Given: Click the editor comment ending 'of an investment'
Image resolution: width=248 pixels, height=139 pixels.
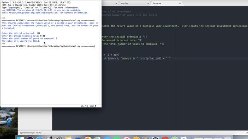Looking at the screenshot, I should point(117,12).
